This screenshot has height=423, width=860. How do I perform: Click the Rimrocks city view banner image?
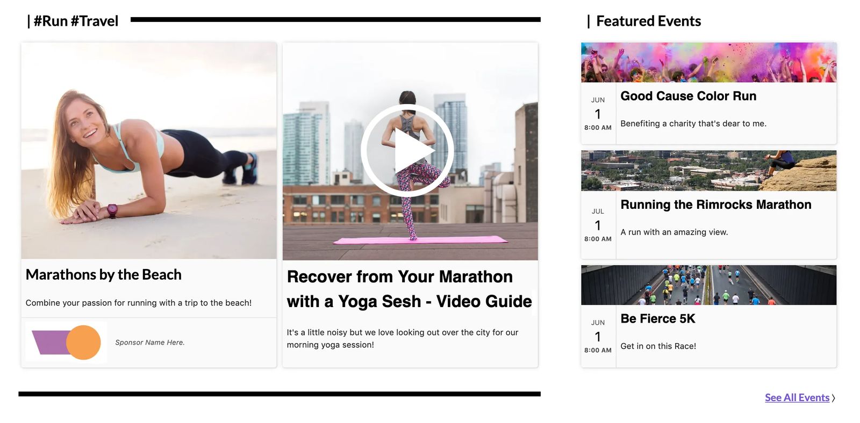tap(708, 171)
